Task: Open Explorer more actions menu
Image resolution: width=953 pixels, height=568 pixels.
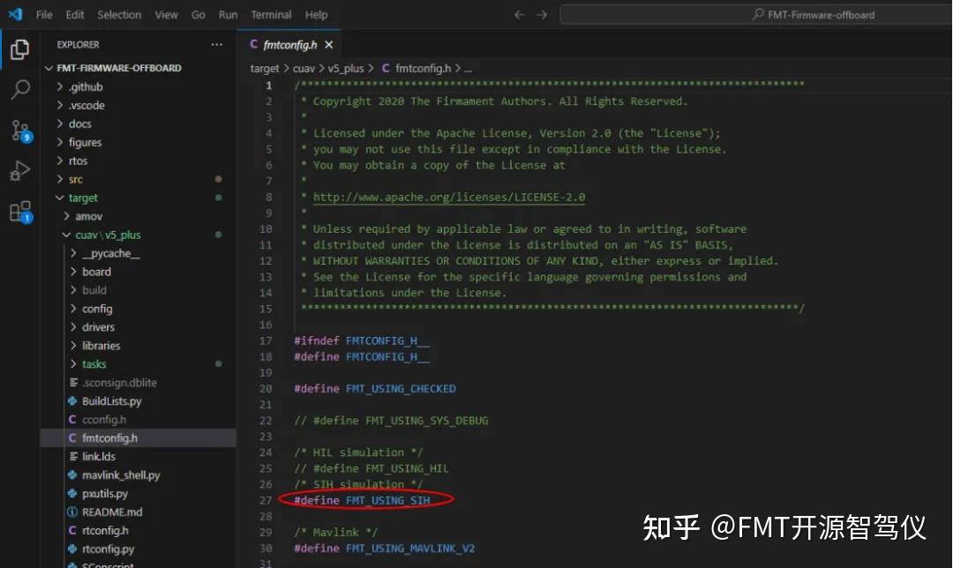Action: tap(216, 44)
